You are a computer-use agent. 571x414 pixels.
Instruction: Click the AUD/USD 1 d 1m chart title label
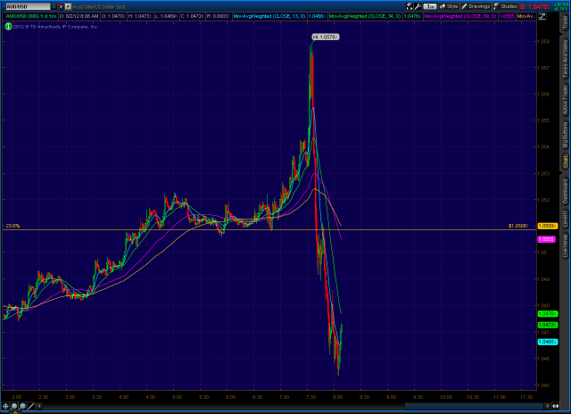(31, 16)
